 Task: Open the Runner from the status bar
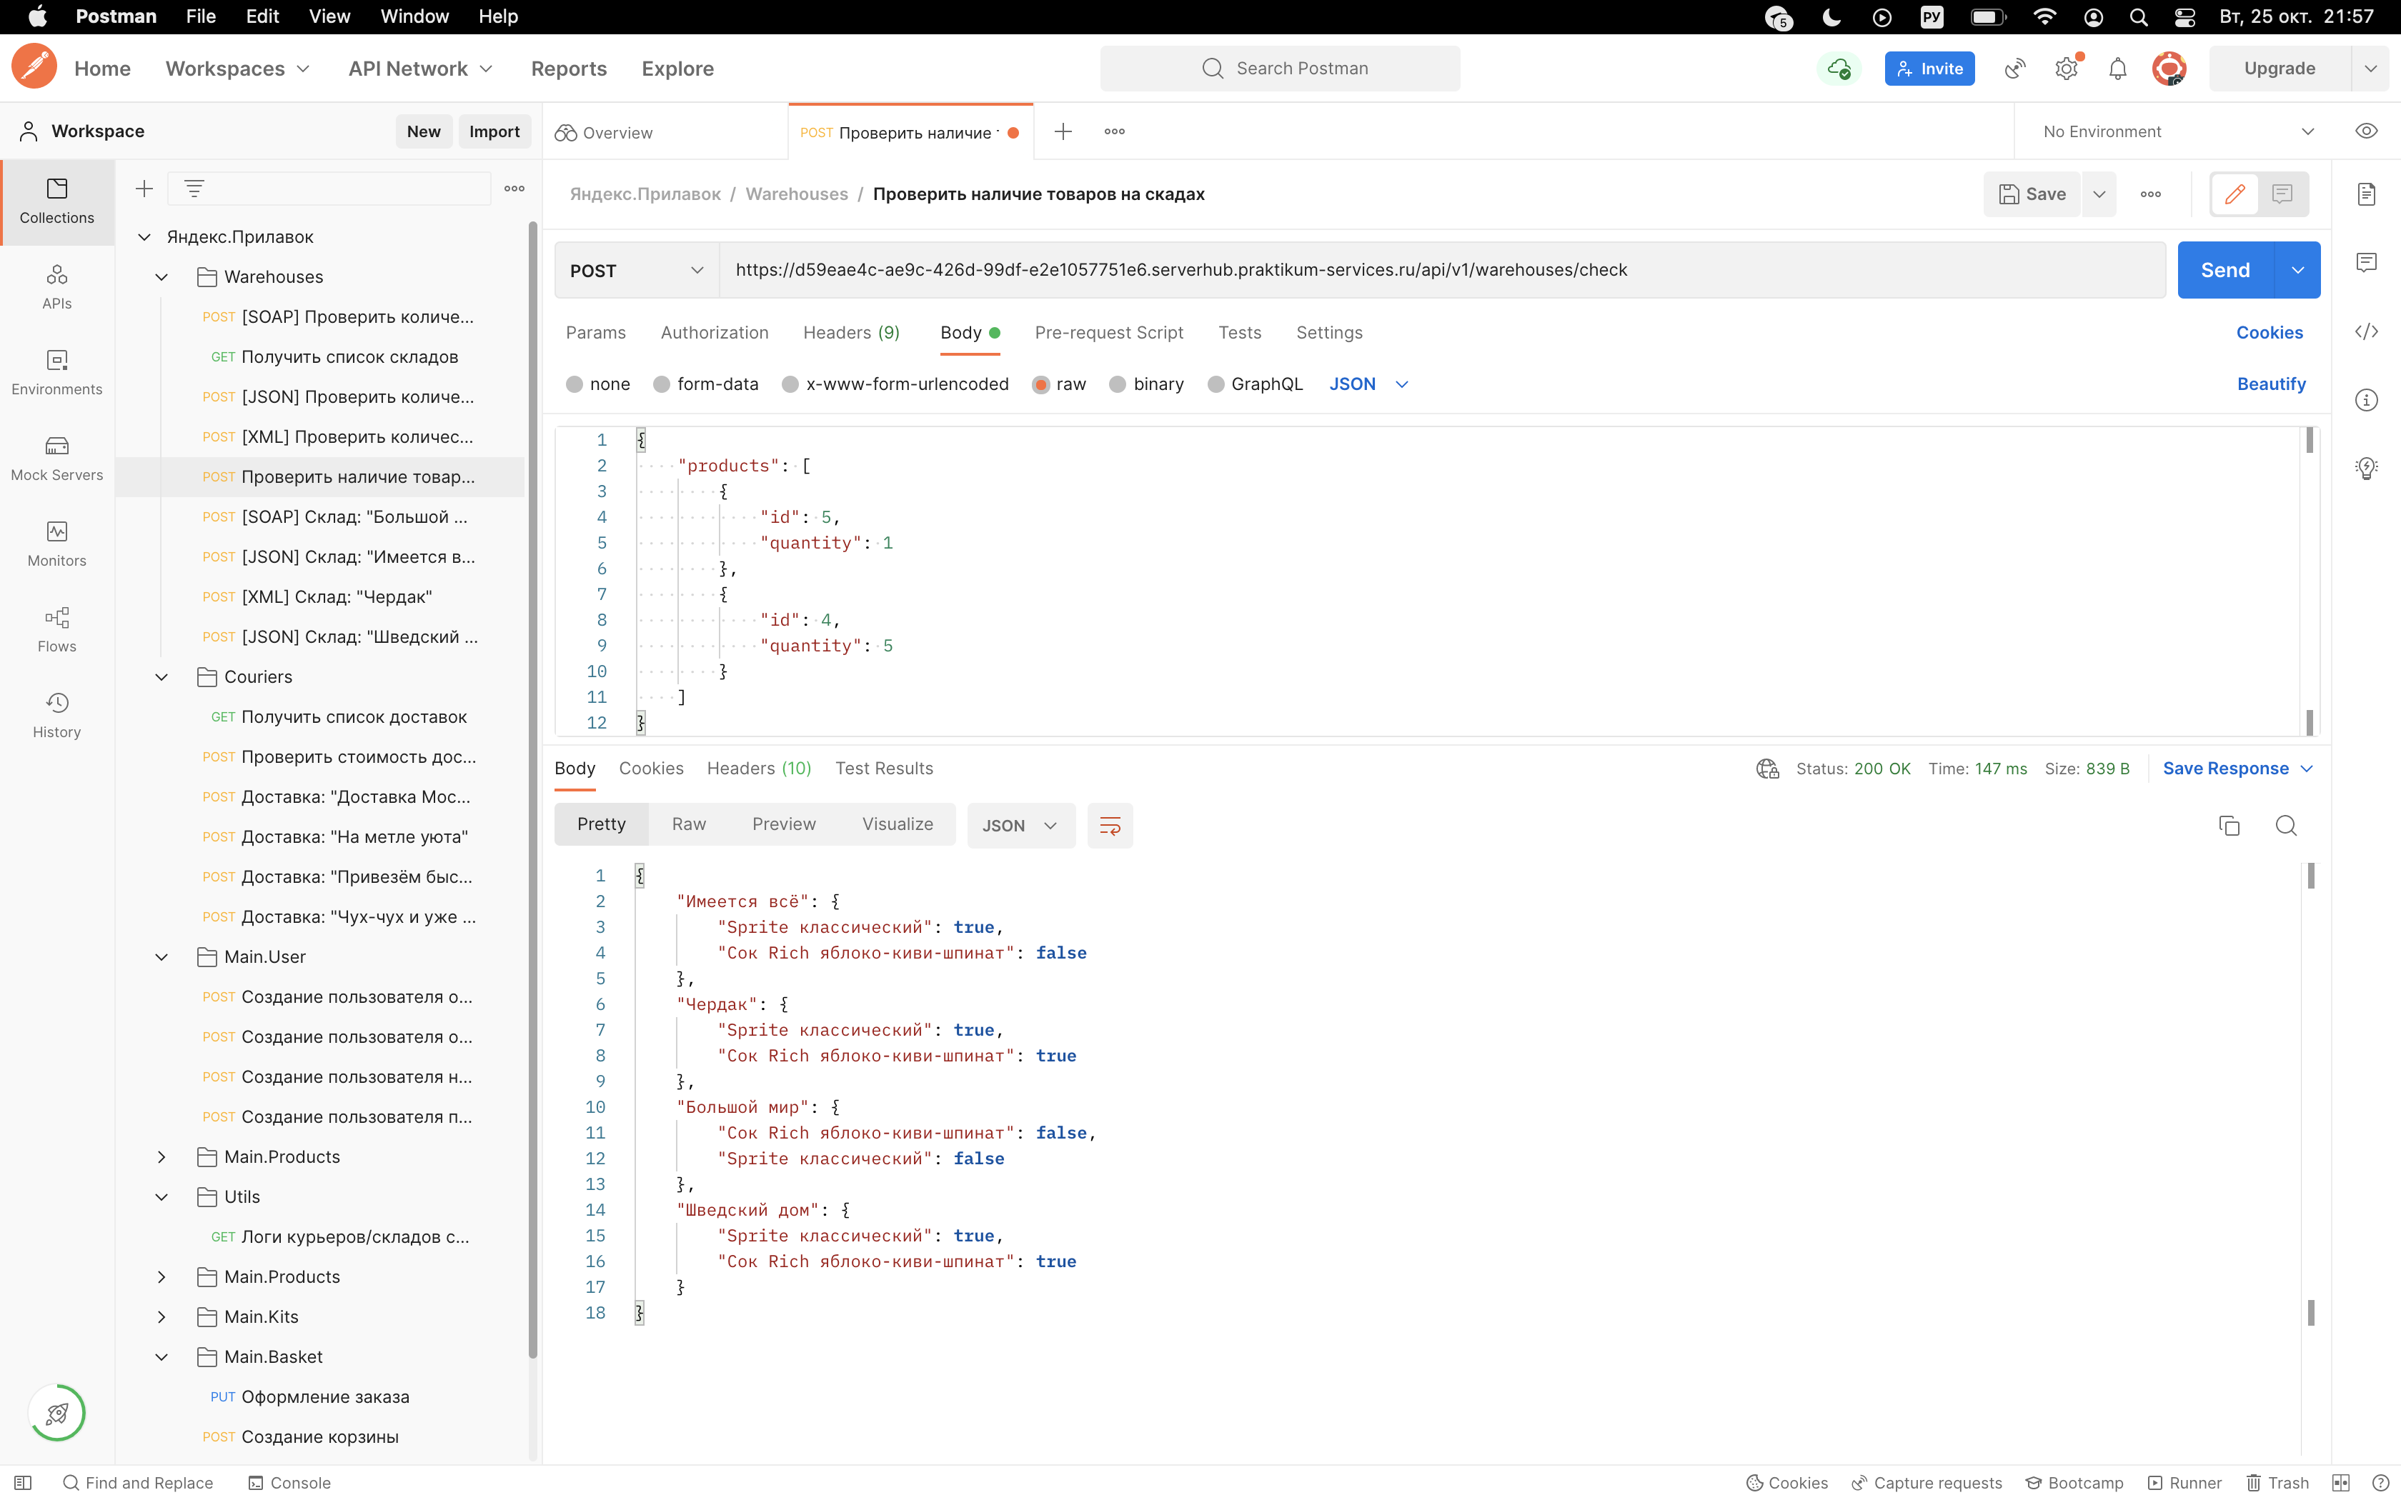click(2186, 1481)
